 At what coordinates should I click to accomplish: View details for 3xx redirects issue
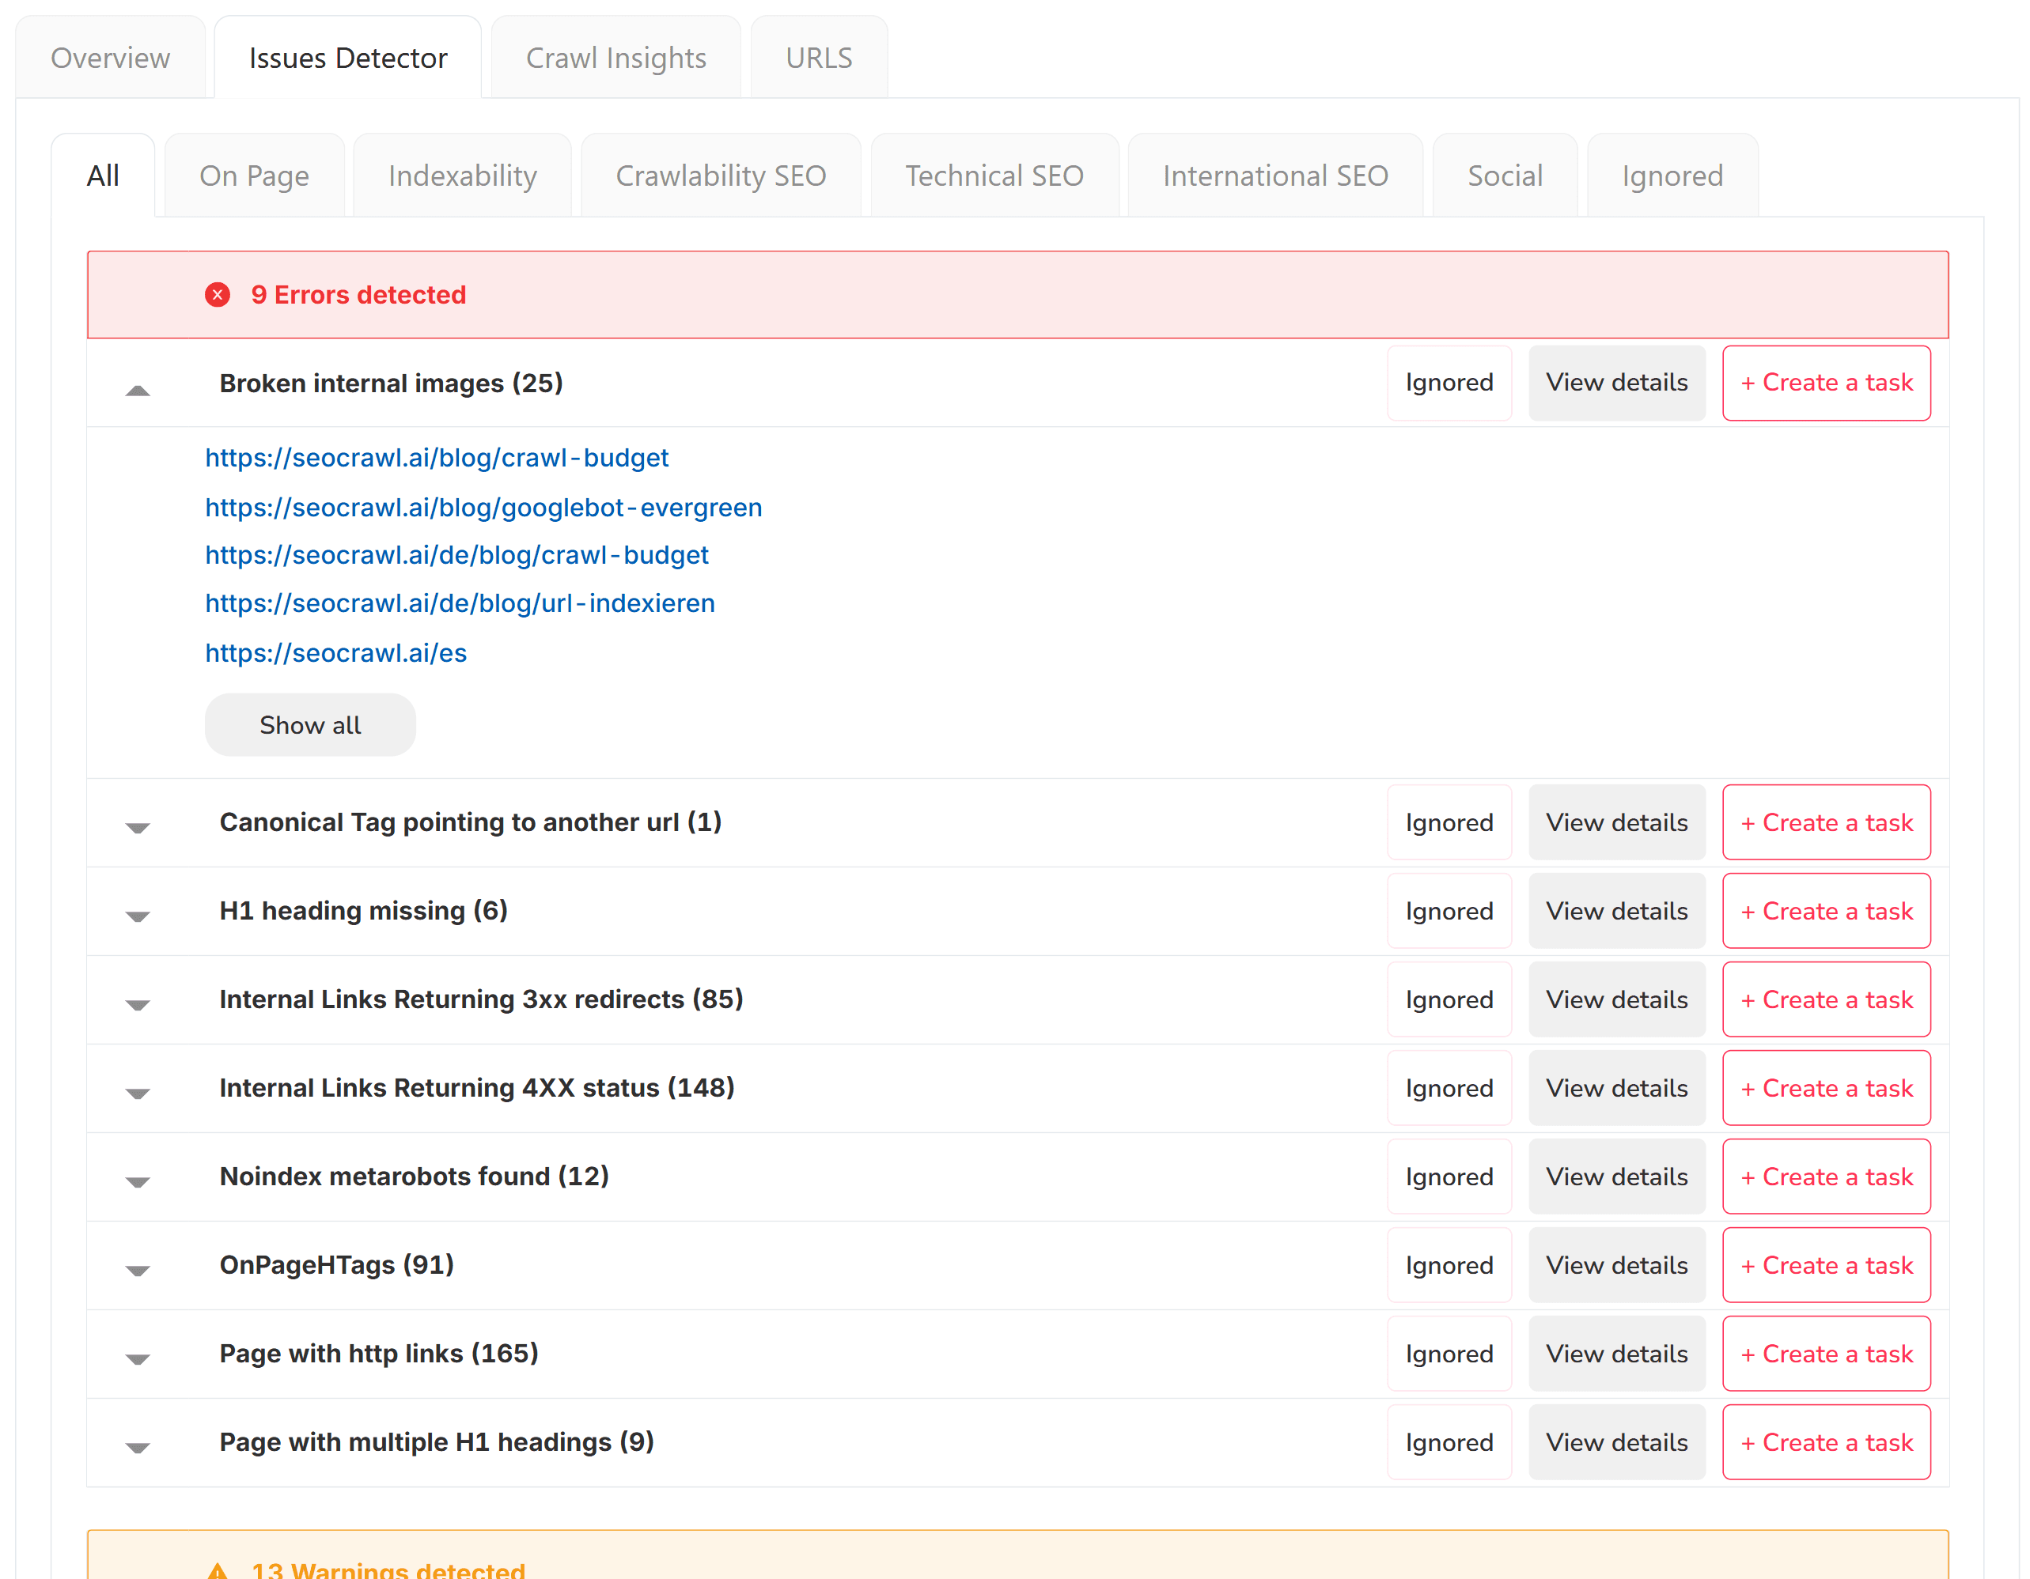pyautogui.click(x=1616, y=1000)
